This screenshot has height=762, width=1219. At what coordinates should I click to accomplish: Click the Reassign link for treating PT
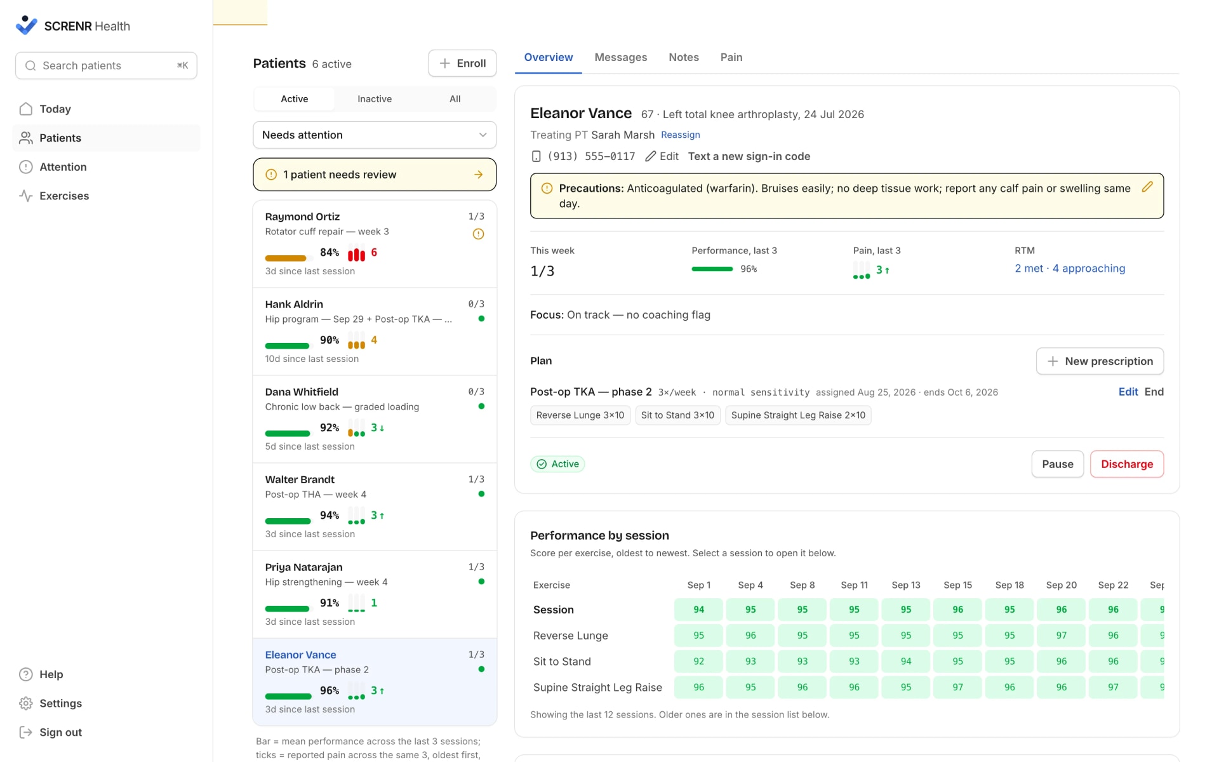click(681, 135)
